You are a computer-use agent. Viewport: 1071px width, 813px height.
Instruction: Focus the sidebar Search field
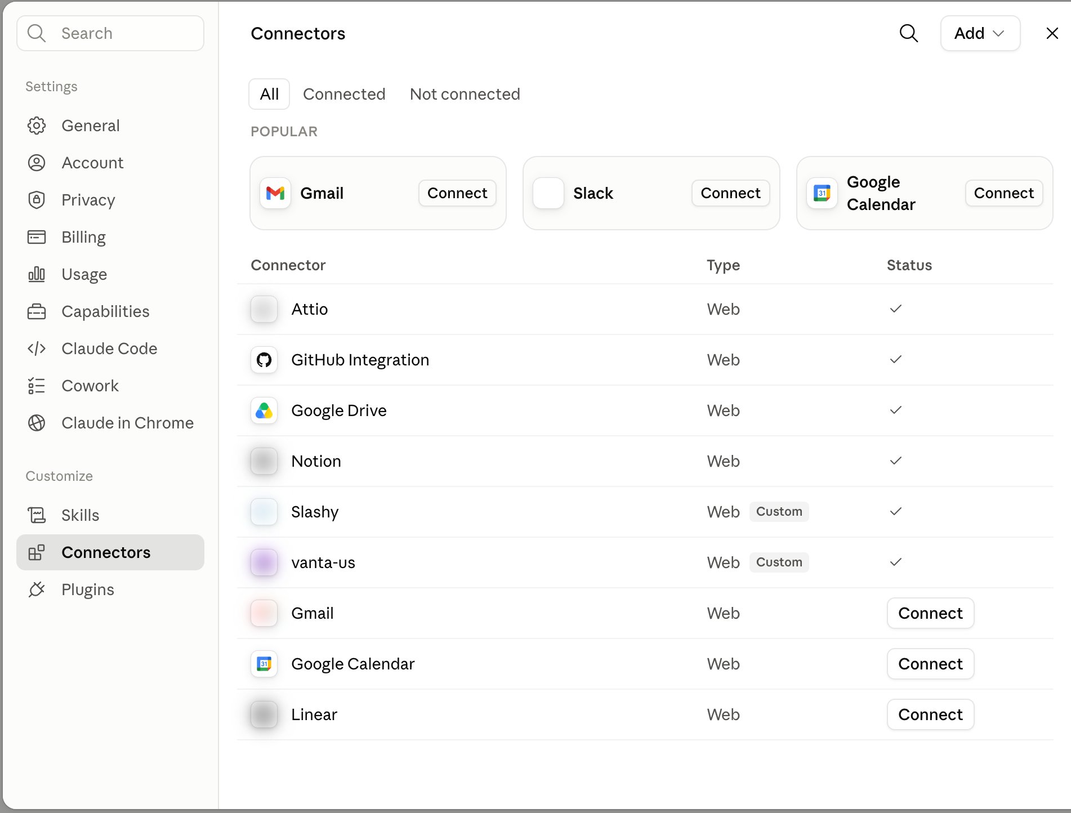[110, 33]
